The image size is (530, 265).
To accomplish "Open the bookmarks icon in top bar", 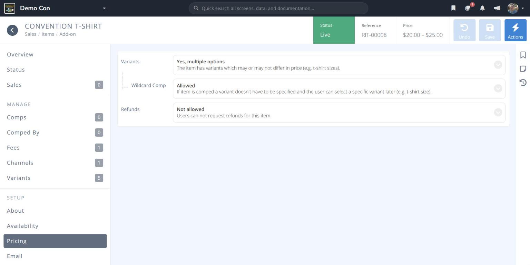I will point(453,8).
